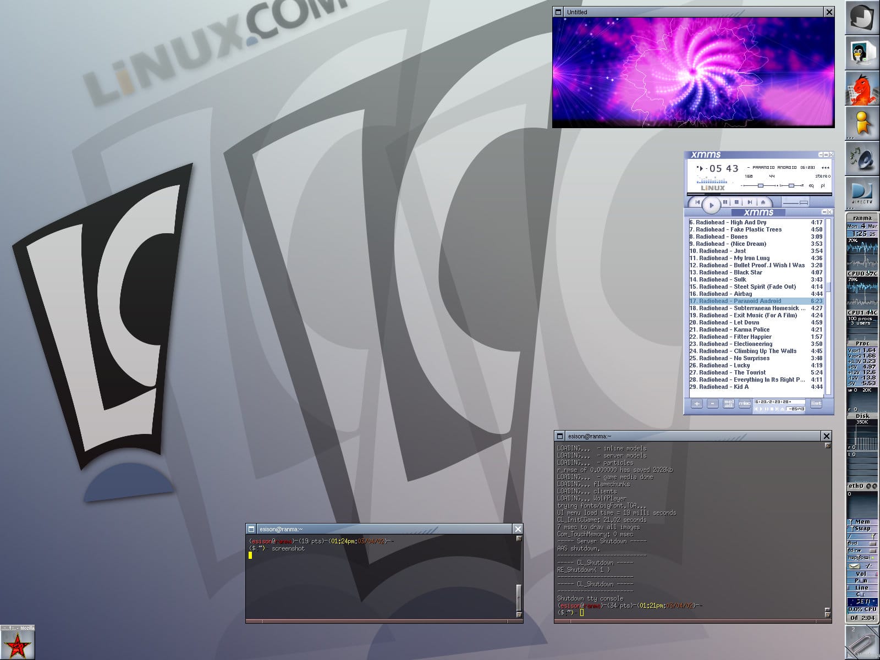Click the XMMS eject button
Viewport: 880px width, 660px height.
coord(763,202)
